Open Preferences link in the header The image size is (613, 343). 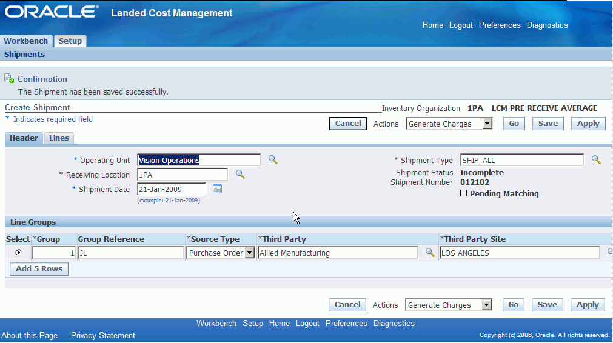[x=500, y=25]
